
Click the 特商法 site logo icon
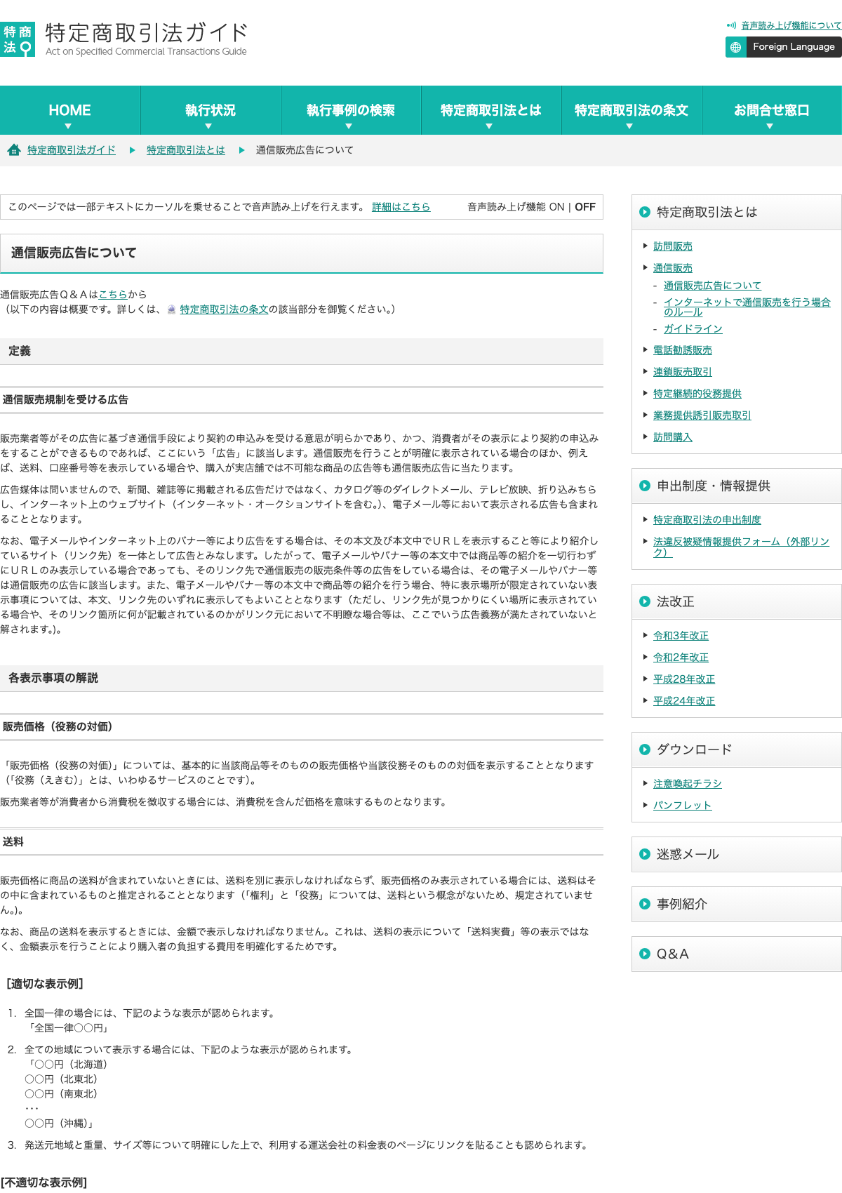[x=18, y=39]
